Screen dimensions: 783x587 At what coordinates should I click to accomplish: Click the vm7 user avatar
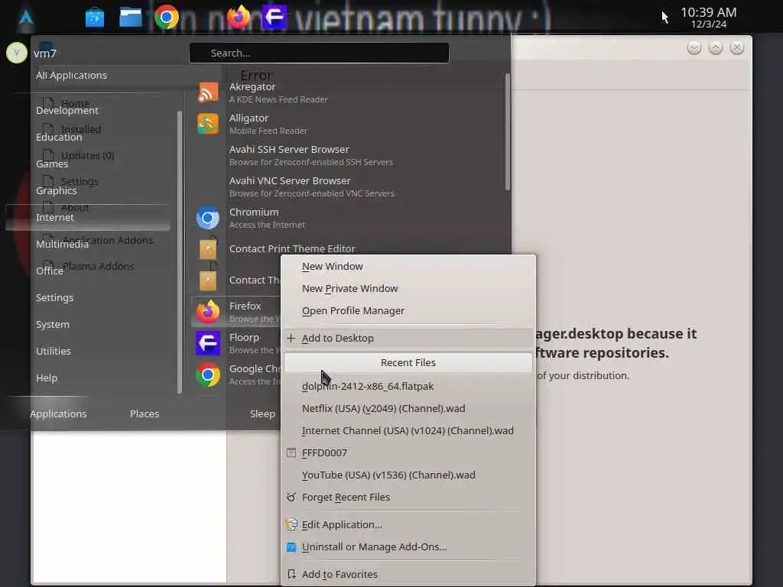click(17, 53)
